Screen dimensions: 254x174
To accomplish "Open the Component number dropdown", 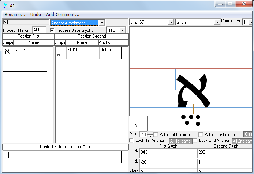I will (251, 22).
